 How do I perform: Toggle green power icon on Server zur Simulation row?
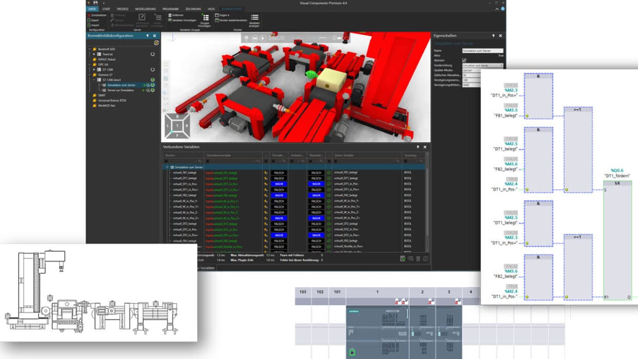[152, 90]
